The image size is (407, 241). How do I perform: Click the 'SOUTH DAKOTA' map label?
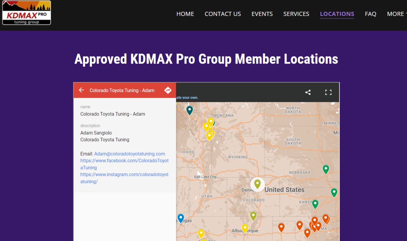[x=293, y=141]
